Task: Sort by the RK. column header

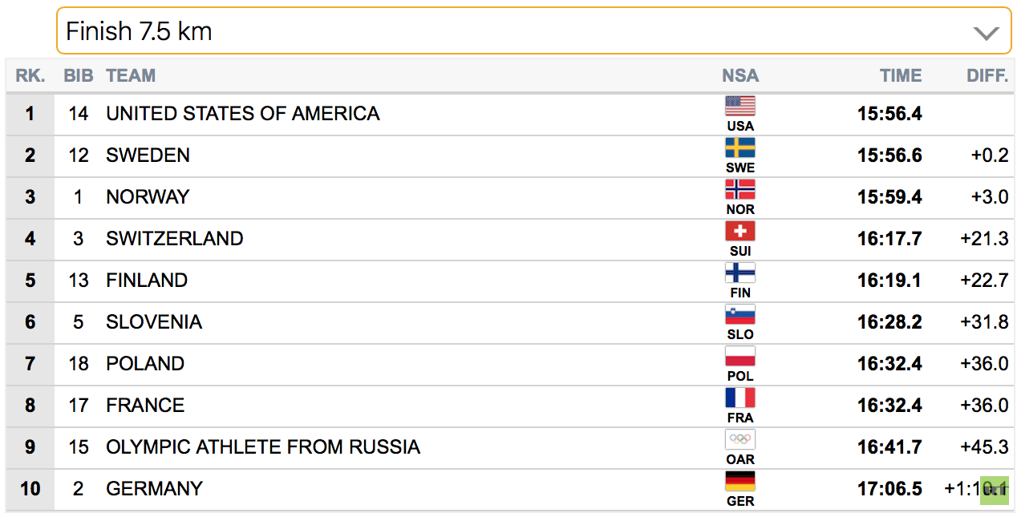Action: [30, 76]
